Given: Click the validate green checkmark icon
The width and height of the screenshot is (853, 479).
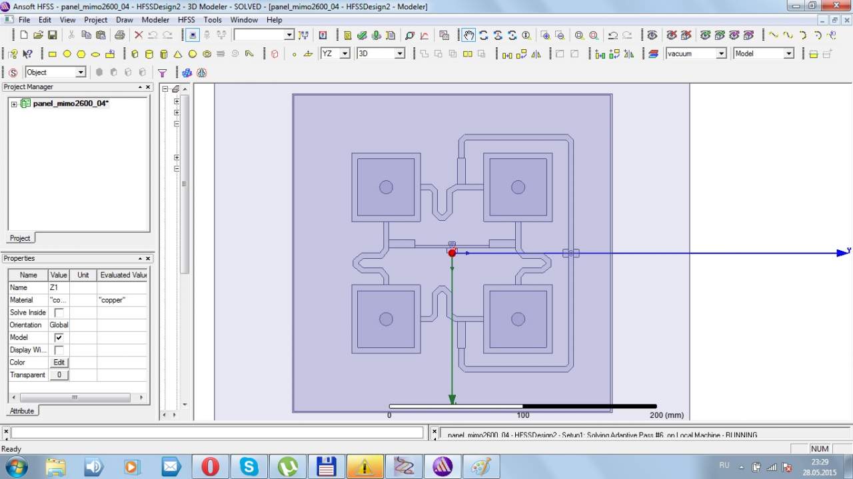Looking at the screenshot, I should tap(361, 35).
